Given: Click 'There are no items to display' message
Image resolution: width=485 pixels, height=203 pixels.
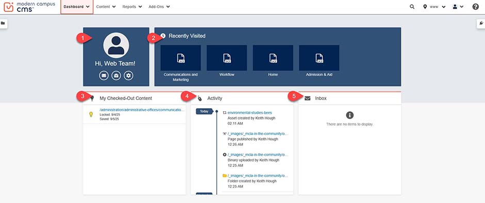Looking at the screenshot, I should [350, 124].
